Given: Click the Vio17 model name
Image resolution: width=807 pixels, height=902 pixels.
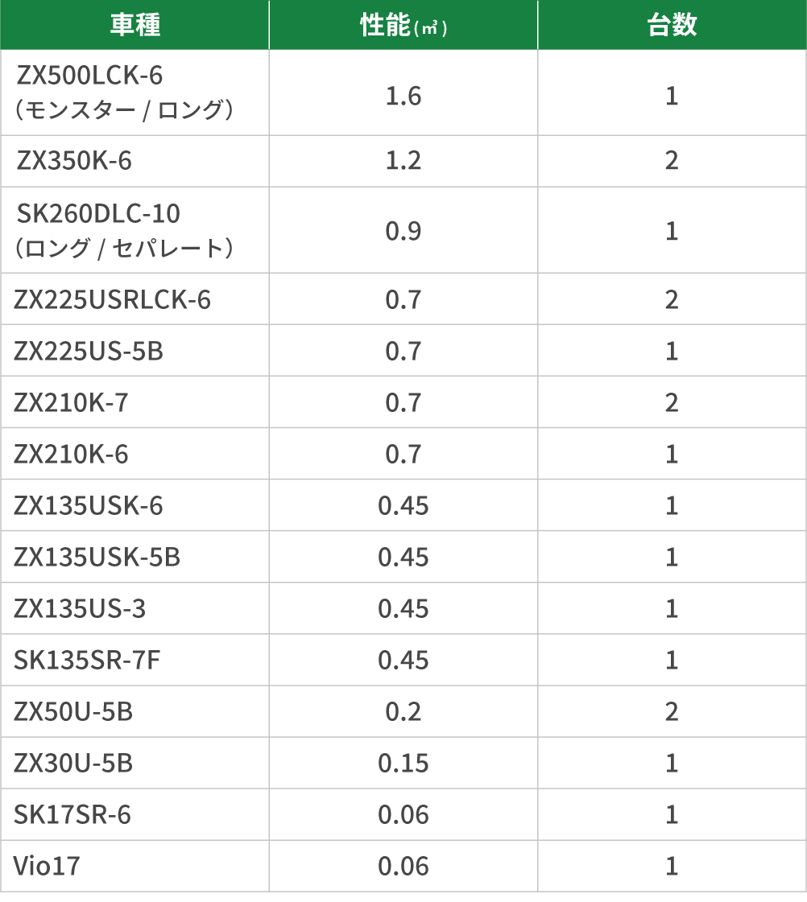Looking at the screenshot, I should click(x=47, y=867).
